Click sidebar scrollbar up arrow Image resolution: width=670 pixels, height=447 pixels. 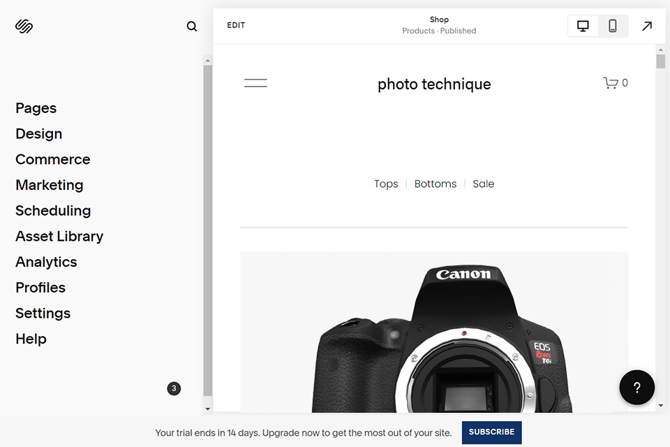point(208,61)
